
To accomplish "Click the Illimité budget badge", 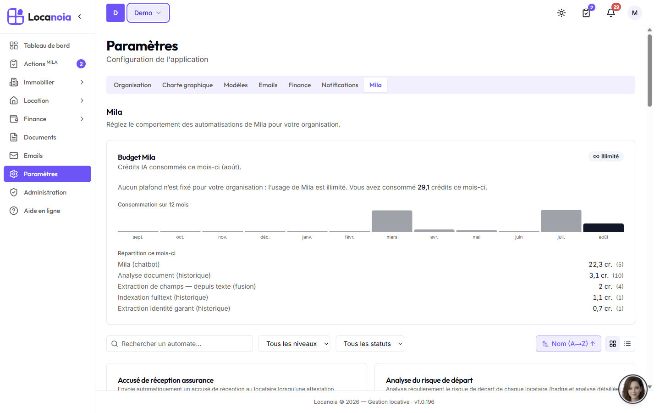I will tap(606, 156).
